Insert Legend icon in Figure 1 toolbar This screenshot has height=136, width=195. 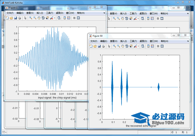click(x=69, y=18)
